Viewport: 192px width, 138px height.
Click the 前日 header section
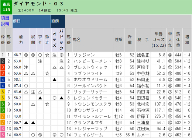(x=31, y=21)
